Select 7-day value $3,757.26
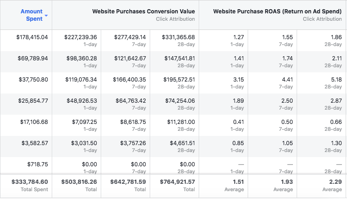The height and width of the screenshot is (199, 347). (133, 143)
